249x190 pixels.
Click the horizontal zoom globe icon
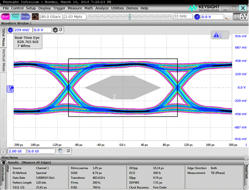(x=60, y=151)
